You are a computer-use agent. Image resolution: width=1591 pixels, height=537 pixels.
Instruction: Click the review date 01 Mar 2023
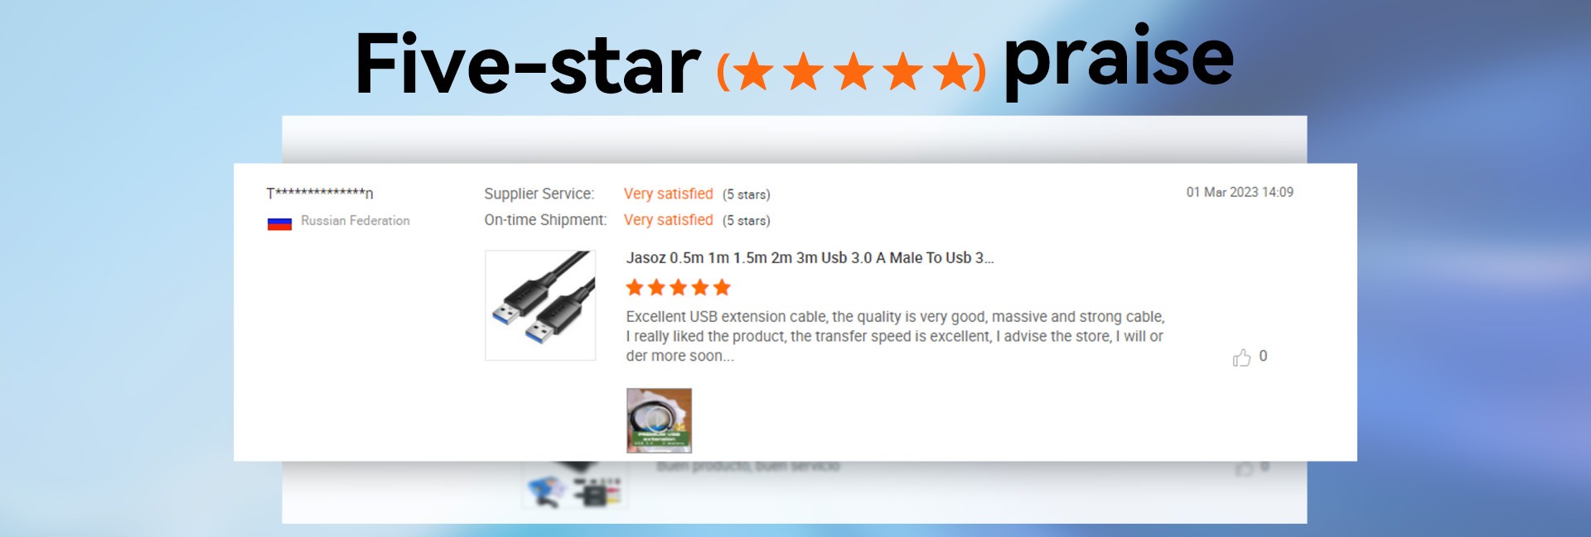pyautogui.click(x=1240, y=192)
